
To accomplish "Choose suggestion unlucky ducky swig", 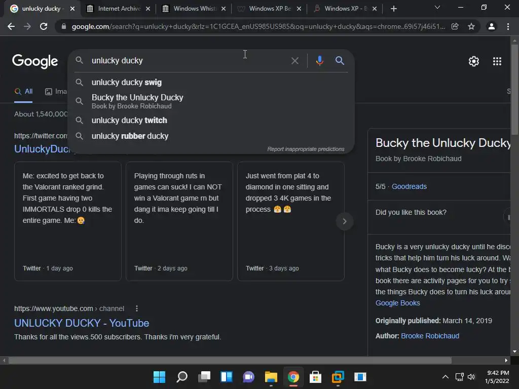I will pos(211,83).
